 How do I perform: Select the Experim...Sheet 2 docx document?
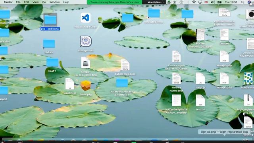click(224, 13)
